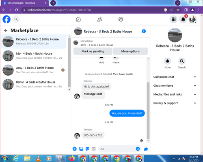The image size is (203, 162).
Task: Click Add button in chat
Action: point(101,60)
